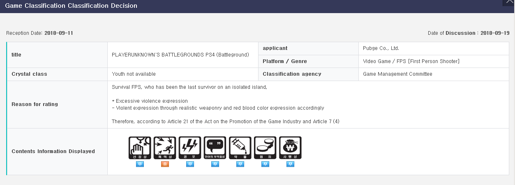Click the blue badge under the sexuality icon

pos(140,164)
